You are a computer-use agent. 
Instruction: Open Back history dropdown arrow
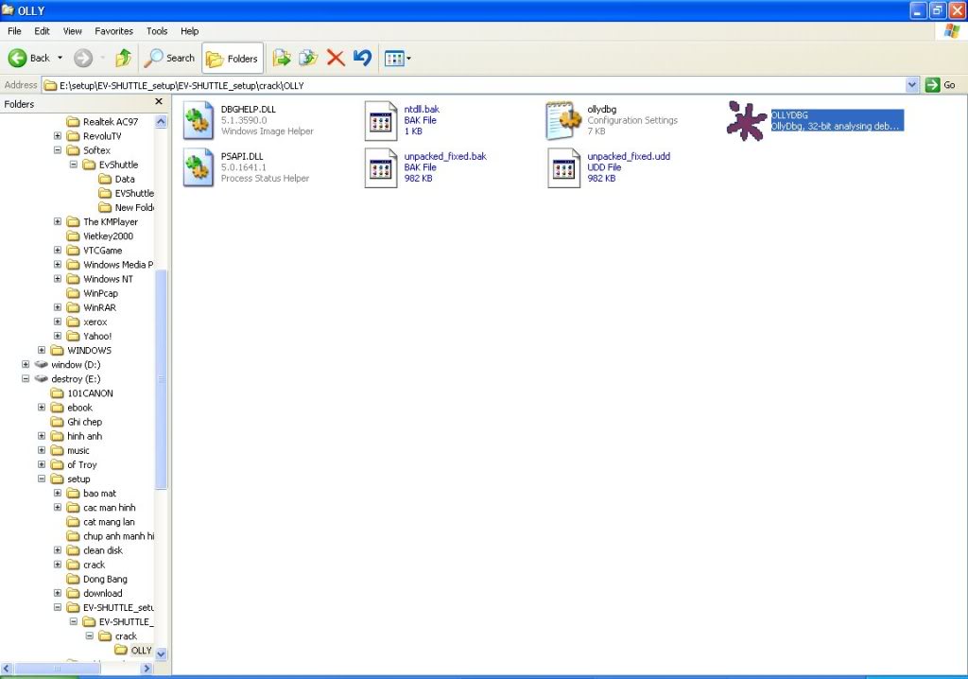pyautogui.click(x=60, y=58)
